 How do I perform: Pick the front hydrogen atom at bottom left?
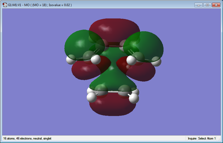click(x=92, y=97)
